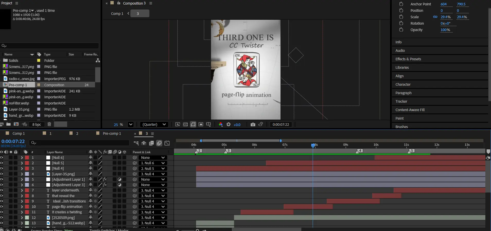This screenshot has height=231, width=491.
Task: Open the Graph Editor in the timeline
Action: [x=167, y=143]
